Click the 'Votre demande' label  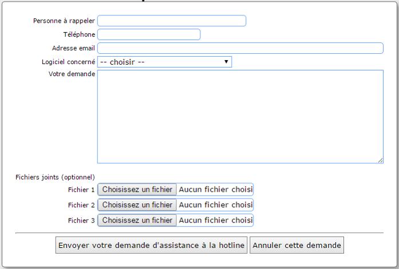pyautogui.click(x=72, y=74)
